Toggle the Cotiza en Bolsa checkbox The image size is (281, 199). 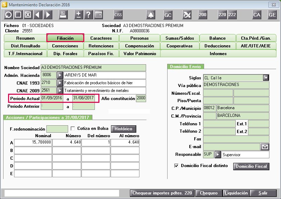tap(73, 128)
